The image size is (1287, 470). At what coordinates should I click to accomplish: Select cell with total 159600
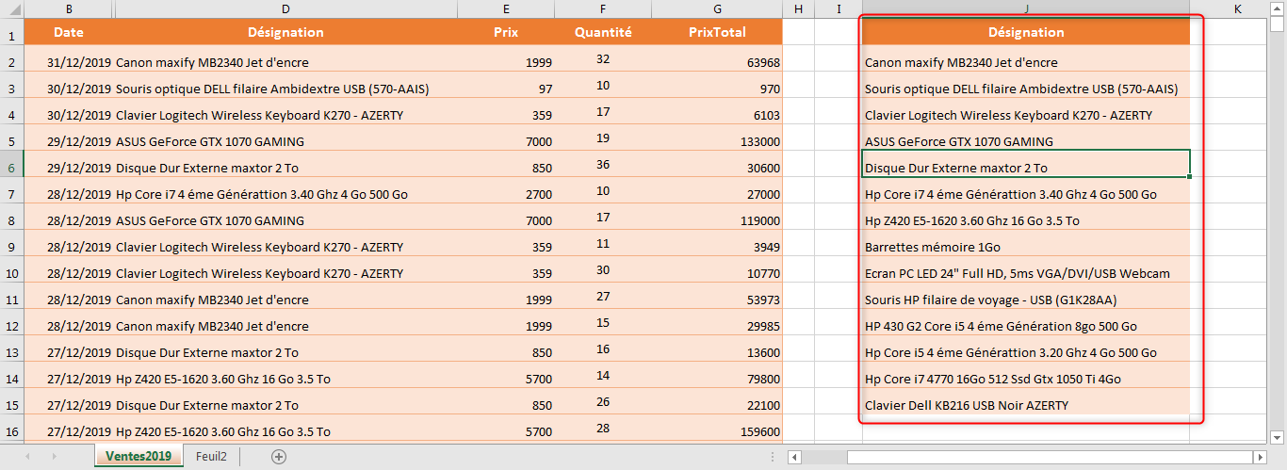coord(717,431)
